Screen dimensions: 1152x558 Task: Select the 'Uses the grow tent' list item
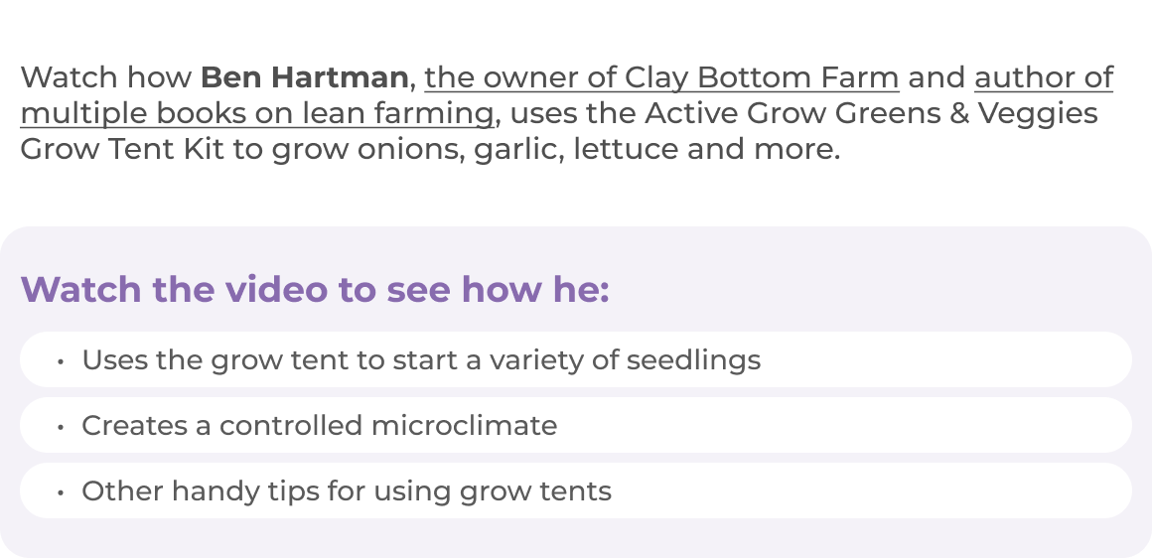coord(576,359)
